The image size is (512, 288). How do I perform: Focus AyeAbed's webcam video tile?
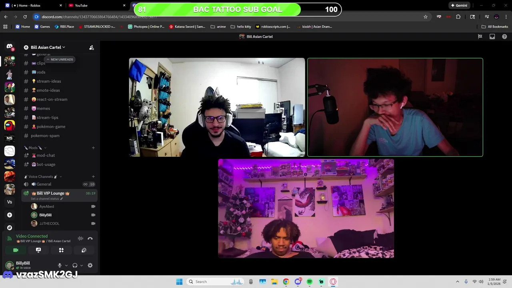click(217, 107)
